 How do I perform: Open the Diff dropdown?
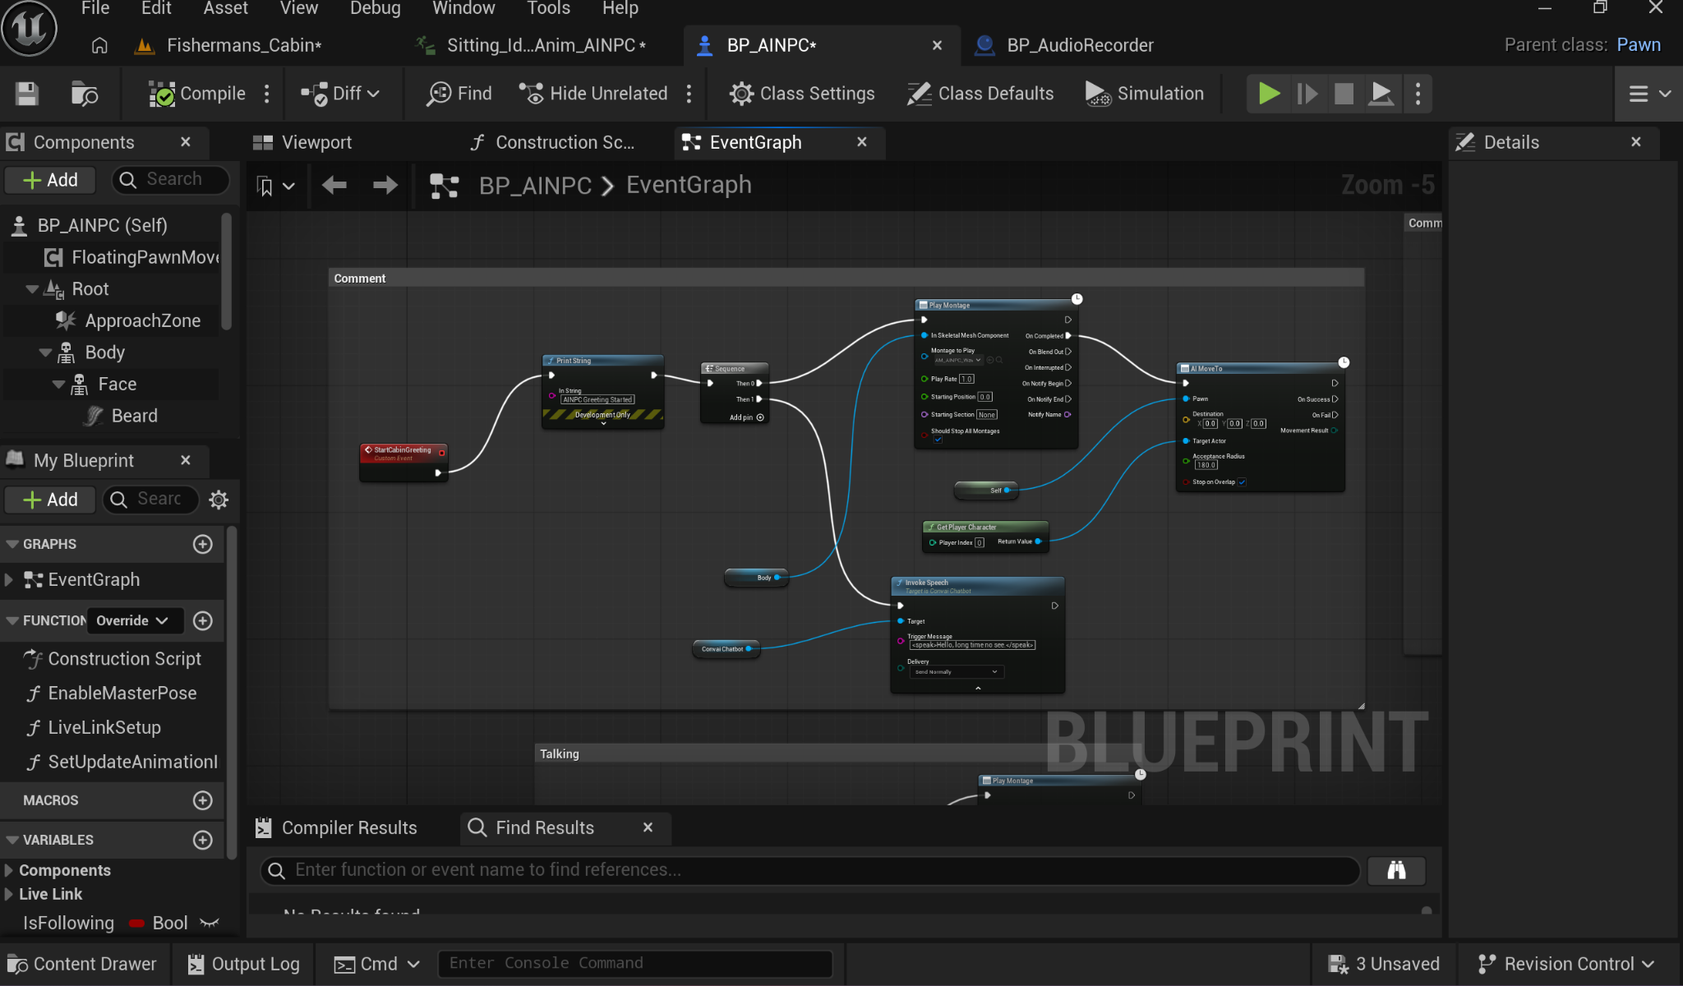click(340, 94)
